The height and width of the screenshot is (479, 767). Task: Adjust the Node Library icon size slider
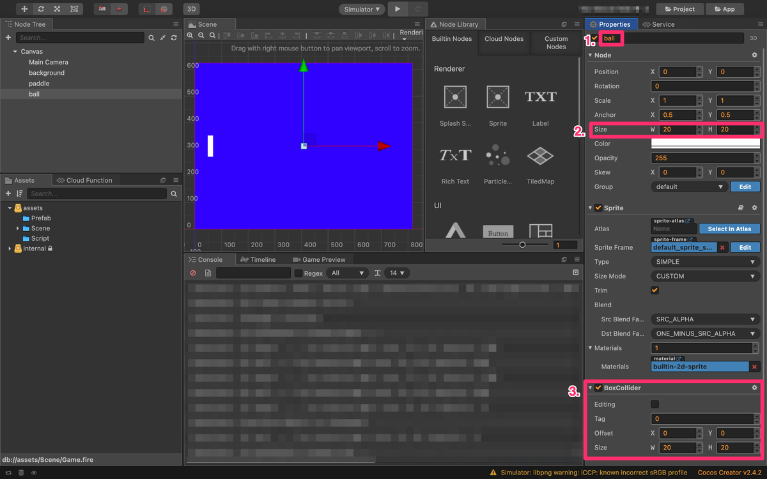[x=523, y=245]
